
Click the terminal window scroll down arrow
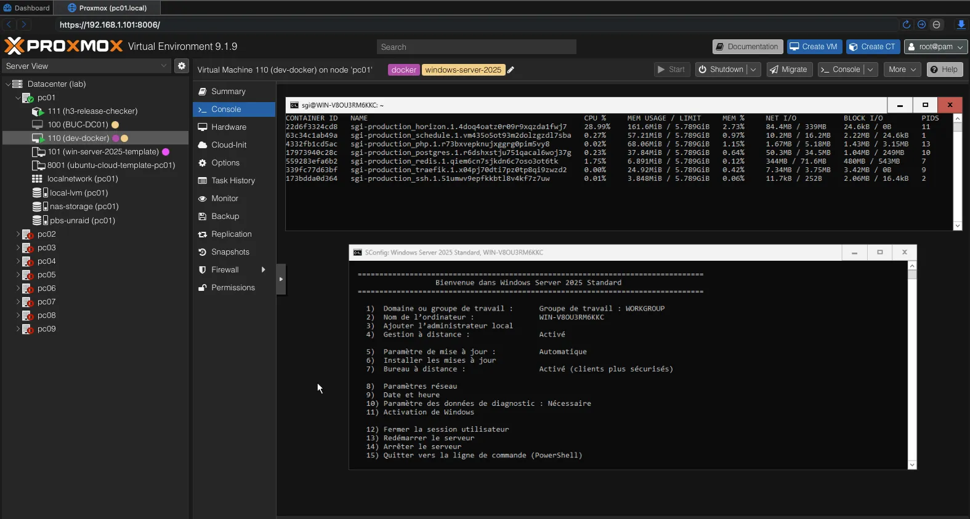(958, 226)
